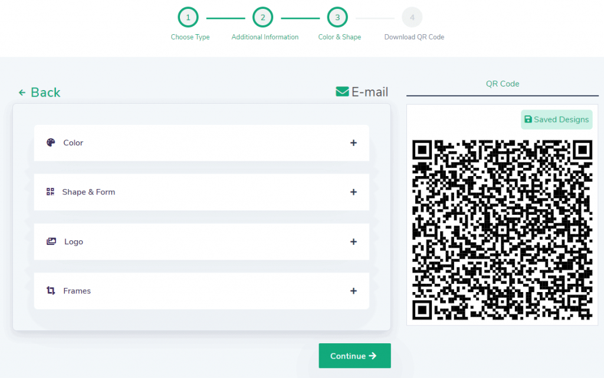Click the E-mail heading text

(x=370, y=92)
